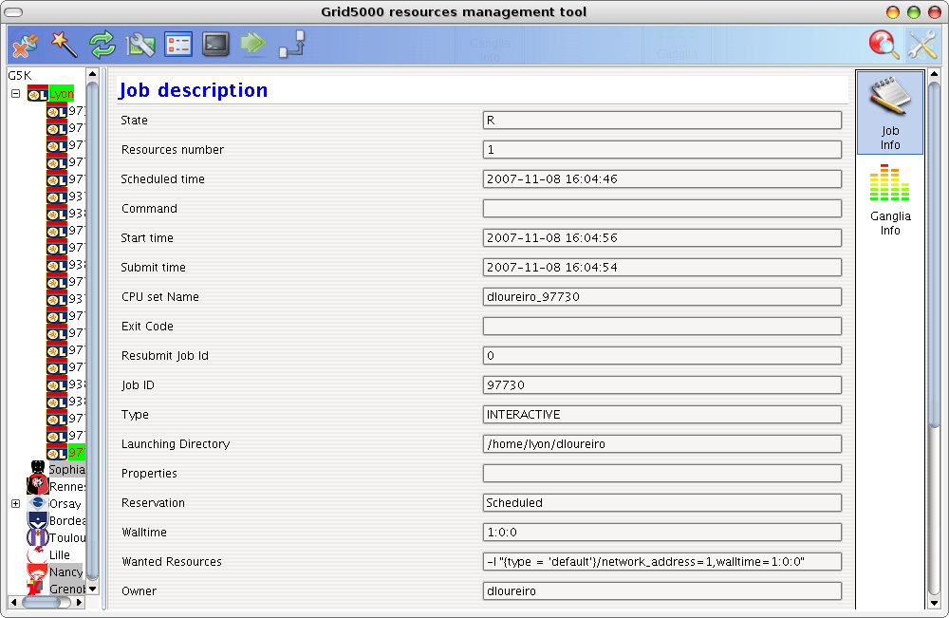This screenshot has width=949, height=618.
Task: Click the empty Properties field
Action: (662, 474)
